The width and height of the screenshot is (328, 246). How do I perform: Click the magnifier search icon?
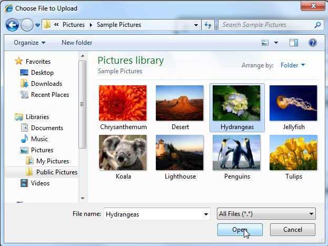pos(317,25)
